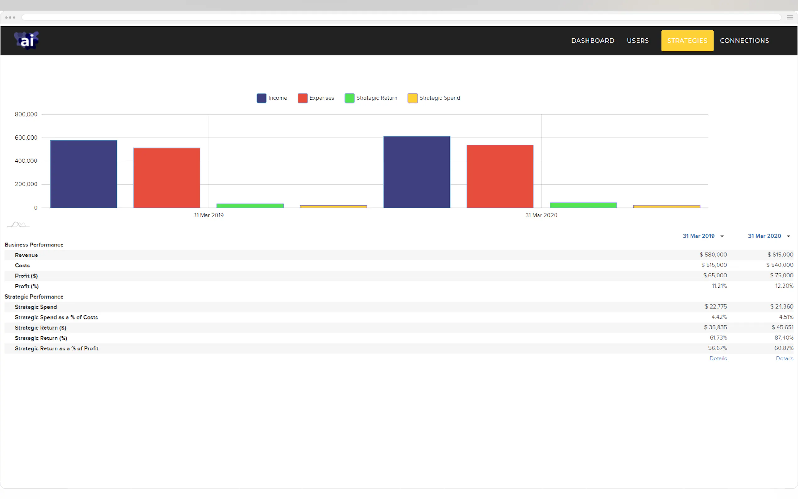Toggle Strategic Return legend item
Screen dimensions: 798x499
tap(371, 98)
